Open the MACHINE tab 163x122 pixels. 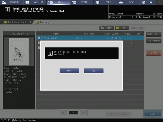click(x=11, y=2)
